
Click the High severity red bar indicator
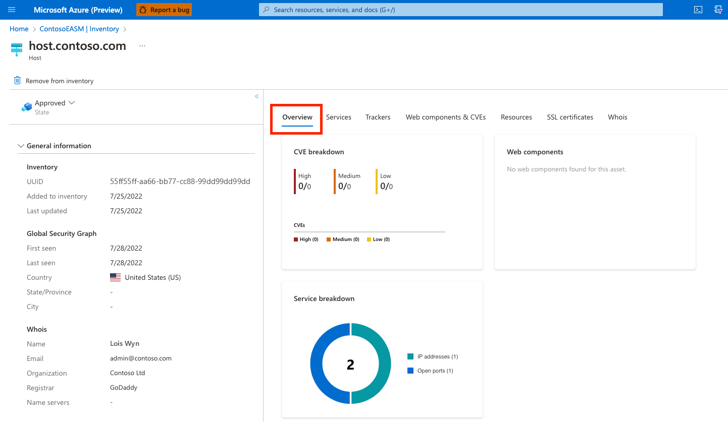[x=295, y=182]
